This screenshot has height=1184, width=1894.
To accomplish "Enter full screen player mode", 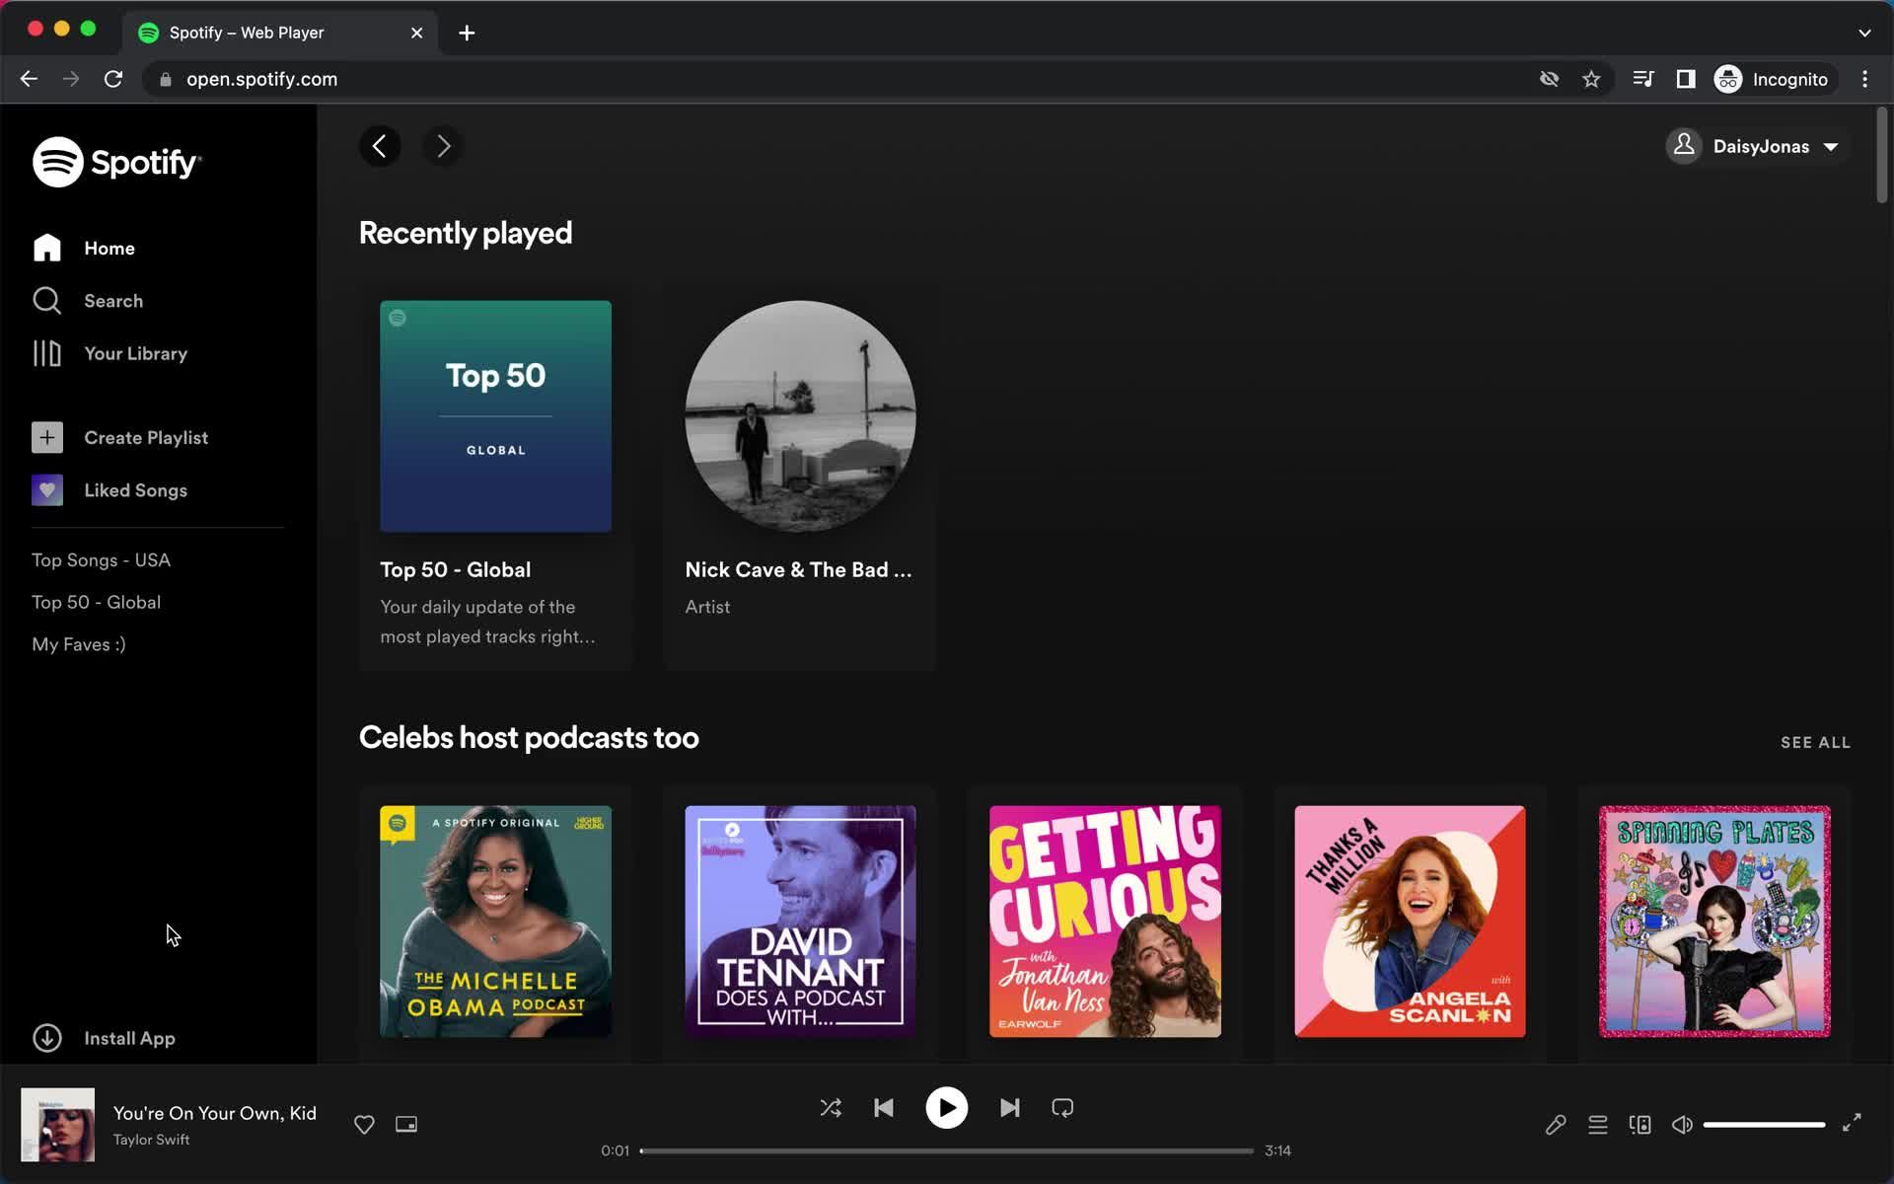I will [1852, 1123].
